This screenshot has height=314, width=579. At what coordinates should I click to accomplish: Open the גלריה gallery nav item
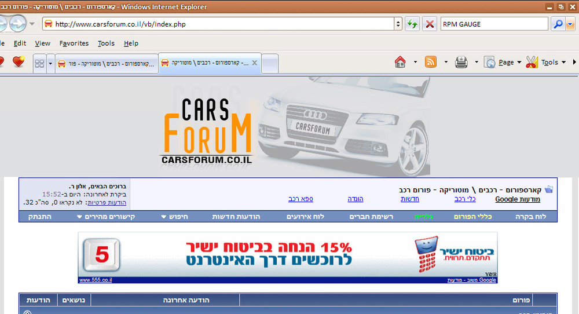pos(424,217)
